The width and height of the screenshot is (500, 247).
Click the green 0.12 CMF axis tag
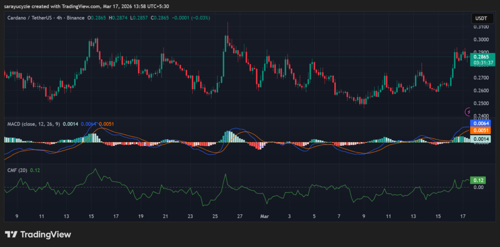tap(477, 180)
